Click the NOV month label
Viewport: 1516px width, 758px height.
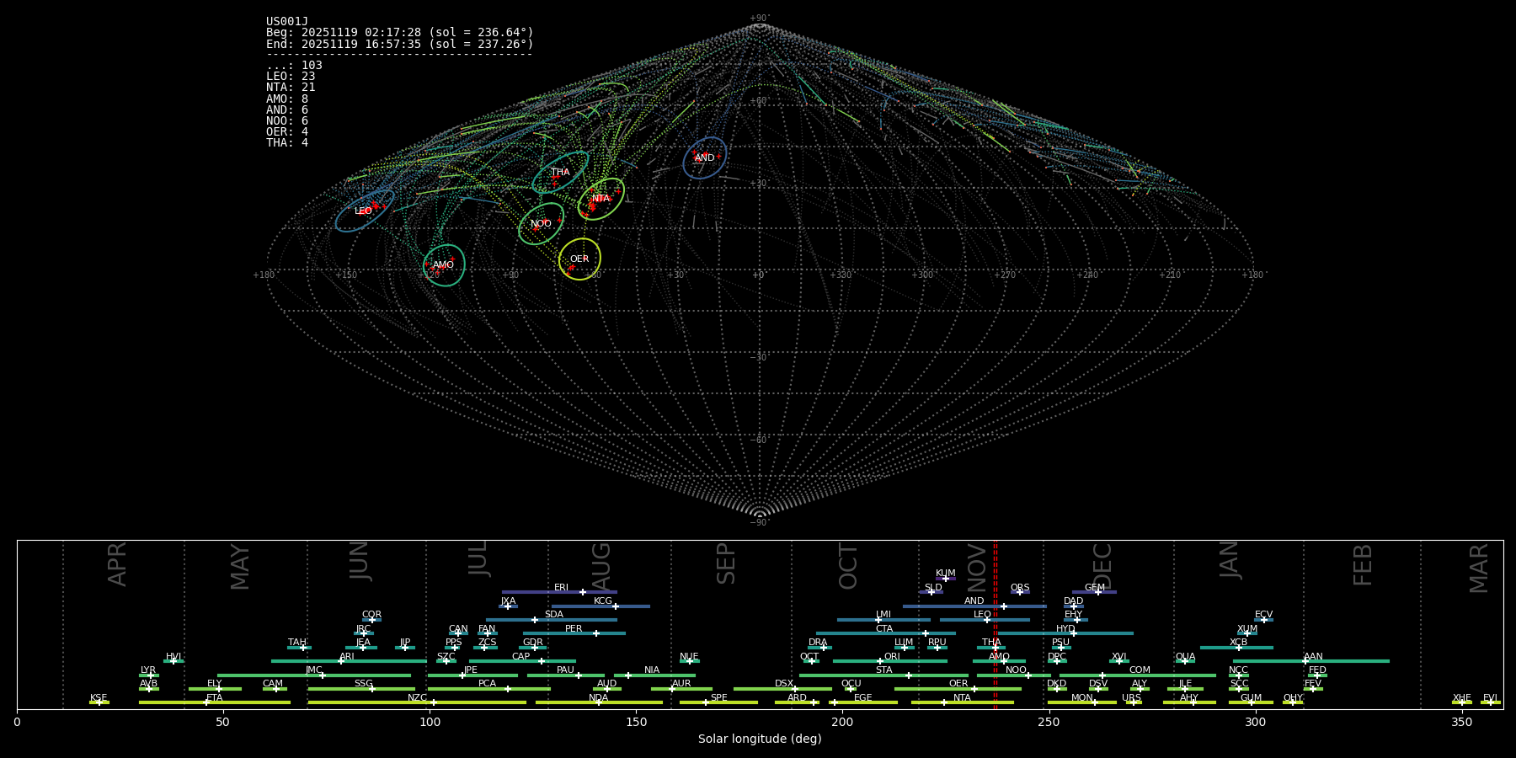coord(976,567)
